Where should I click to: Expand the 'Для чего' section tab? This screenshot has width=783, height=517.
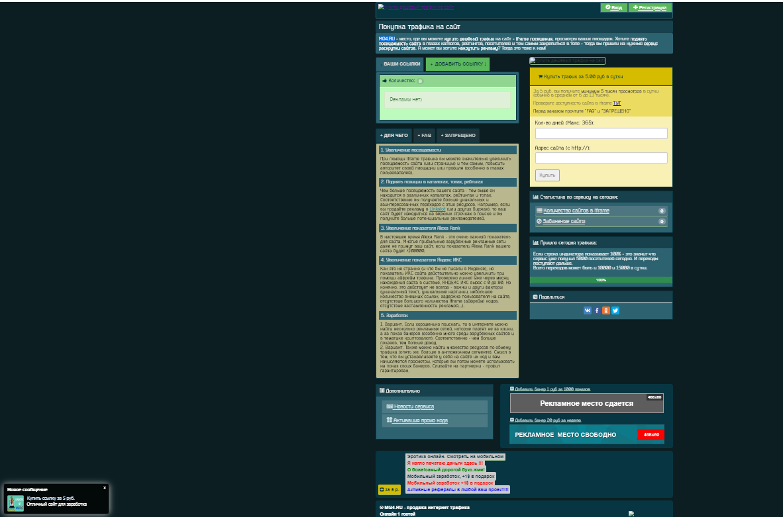point(393,135)
